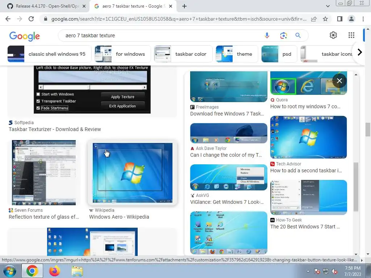Go forward with the browser forward arrow
The width and height of the screenshot is (371, 278).
20,19
